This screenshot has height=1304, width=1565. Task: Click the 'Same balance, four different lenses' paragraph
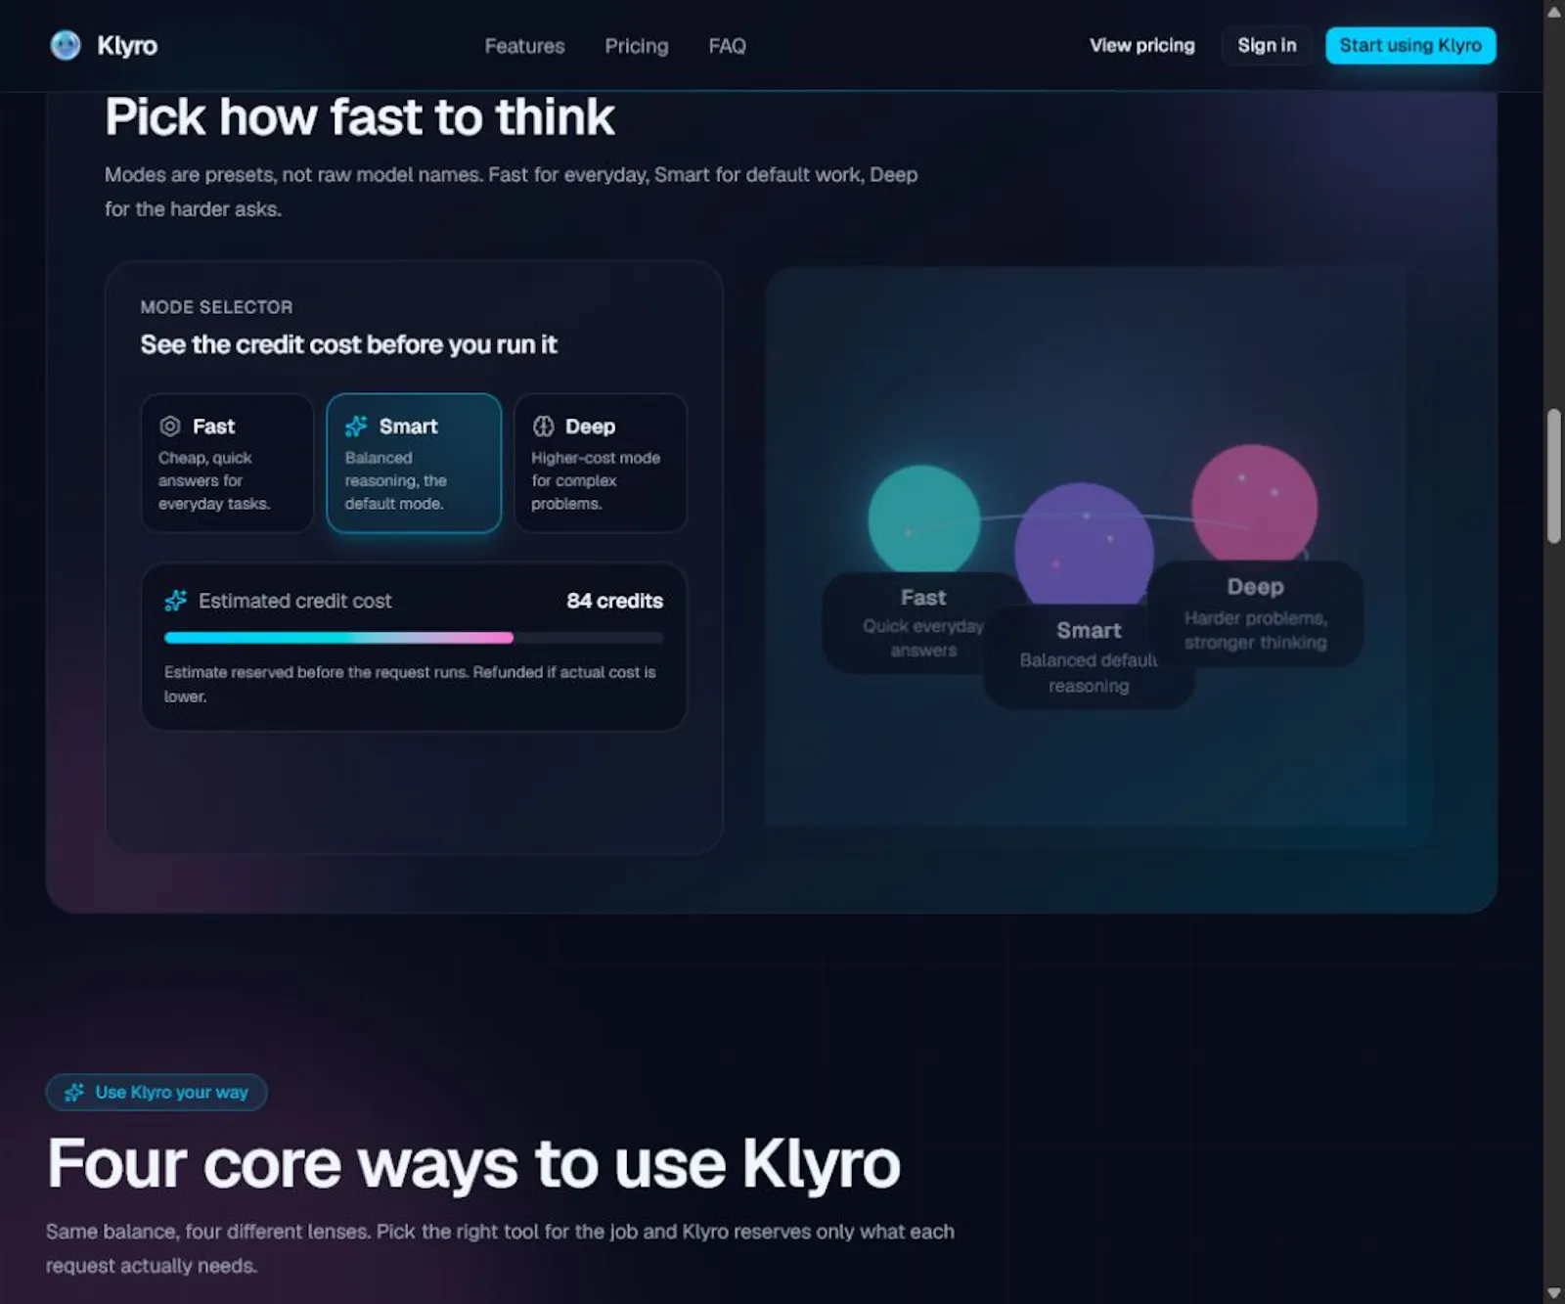(500, 1248)
